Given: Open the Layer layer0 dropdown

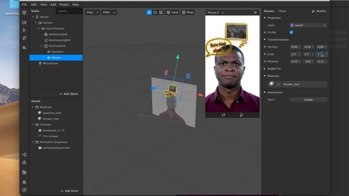Looking at the screenshot, I should 308,25.
